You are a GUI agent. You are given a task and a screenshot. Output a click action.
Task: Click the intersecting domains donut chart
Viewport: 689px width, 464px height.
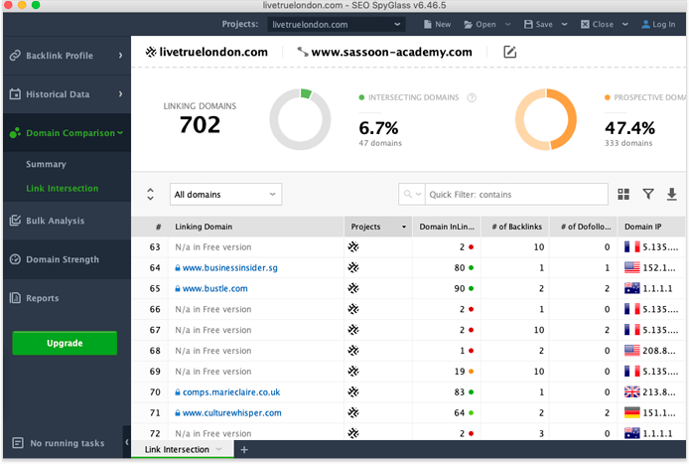pyautogui.click(x=300, y=119)
